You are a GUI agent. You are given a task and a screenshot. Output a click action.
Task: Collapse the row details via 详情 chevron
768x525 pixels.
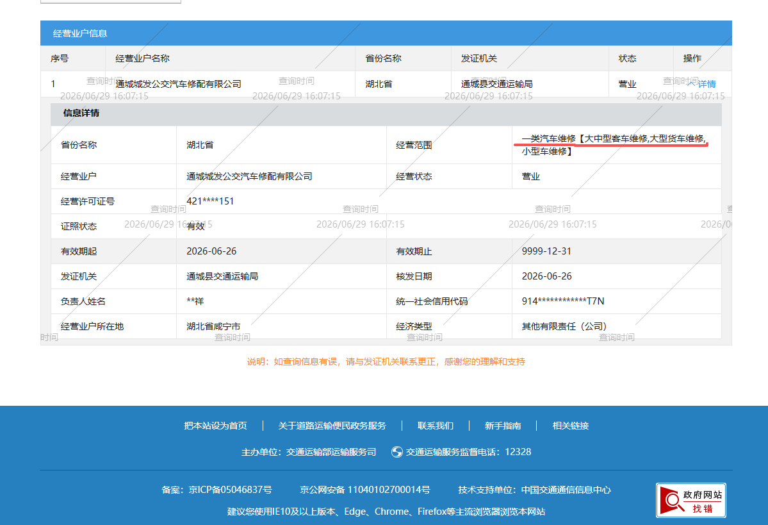click(702, 84)
